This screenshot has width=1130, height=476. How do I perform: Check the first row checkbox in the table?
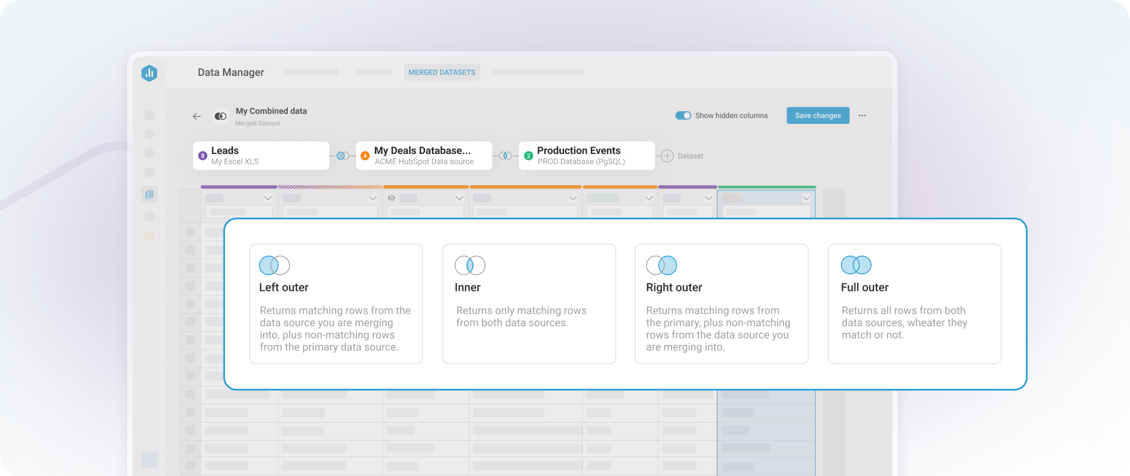tap(190, 232)
